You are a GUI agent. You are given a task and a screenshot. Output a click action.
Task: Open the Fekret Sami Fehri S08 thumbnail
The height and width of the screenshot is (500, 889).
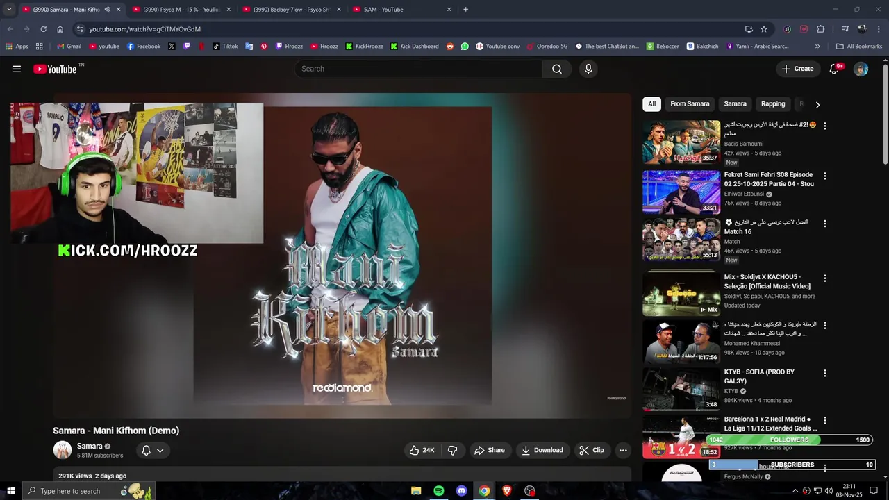tap(681, 192)
